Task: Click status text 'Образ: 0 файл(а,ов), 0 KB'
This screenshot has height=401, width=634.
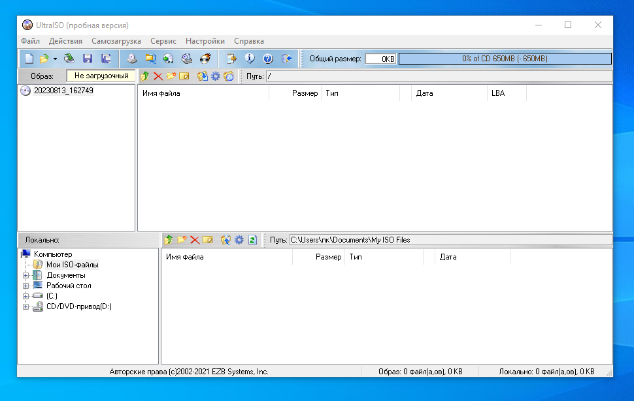Action: tap(420, 372)
